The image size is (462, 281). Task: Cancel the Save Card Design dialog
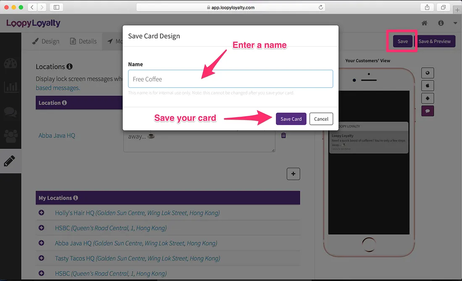point(321,119)
